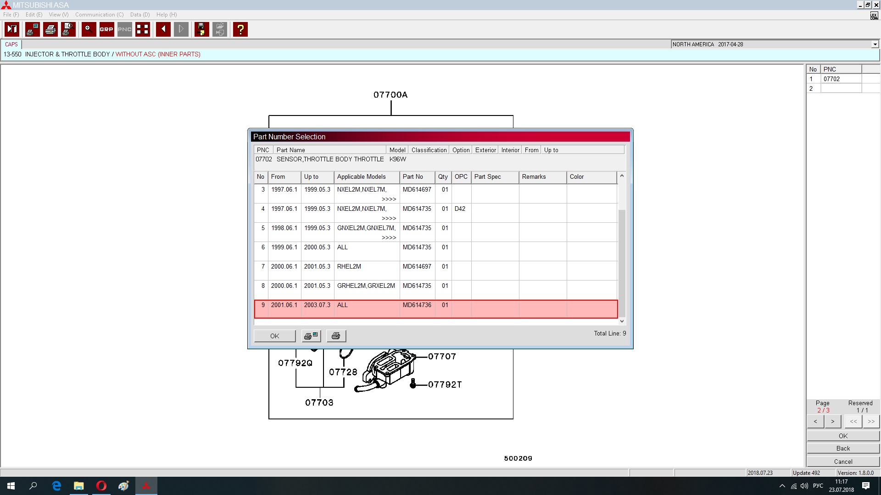The width and height of the screenshot is (881, 495).
Task: Click the printer icon in dialog
Action: [336, 336]
